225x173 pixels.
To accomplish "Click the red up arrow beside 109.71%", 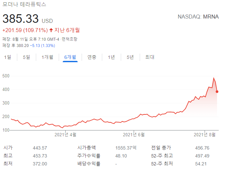I will (51, 30).
